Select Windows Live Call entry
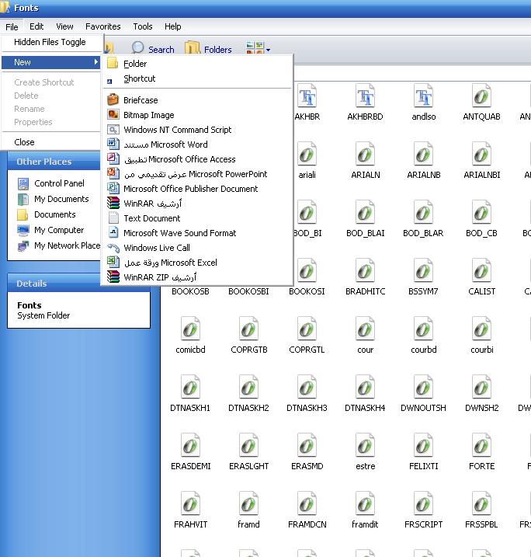Image resolution: width=531 pixels, height=557 pixels. 197,248
